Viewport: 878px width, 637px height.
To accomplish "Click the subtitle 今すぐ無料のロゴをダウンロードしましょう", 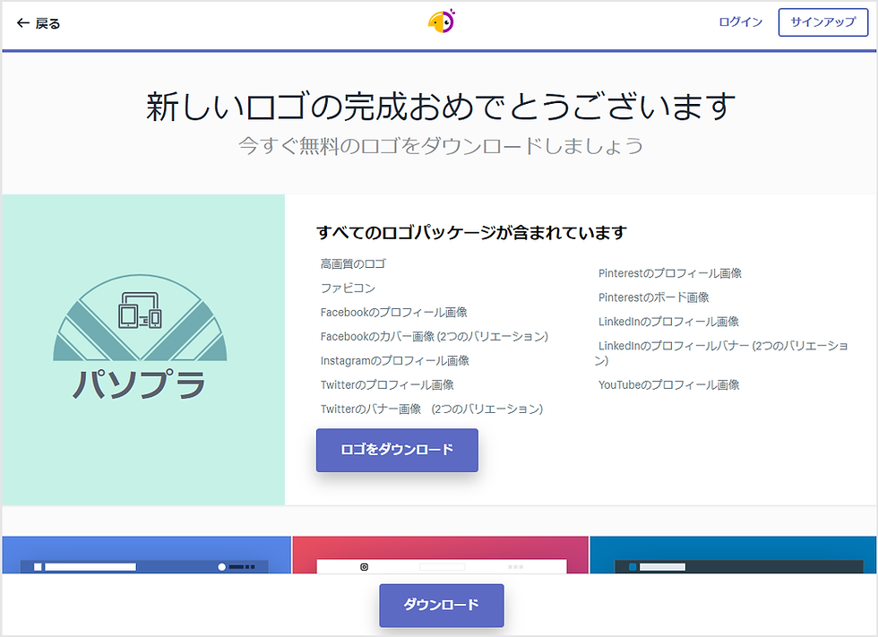I will click(x=441, y=145).
